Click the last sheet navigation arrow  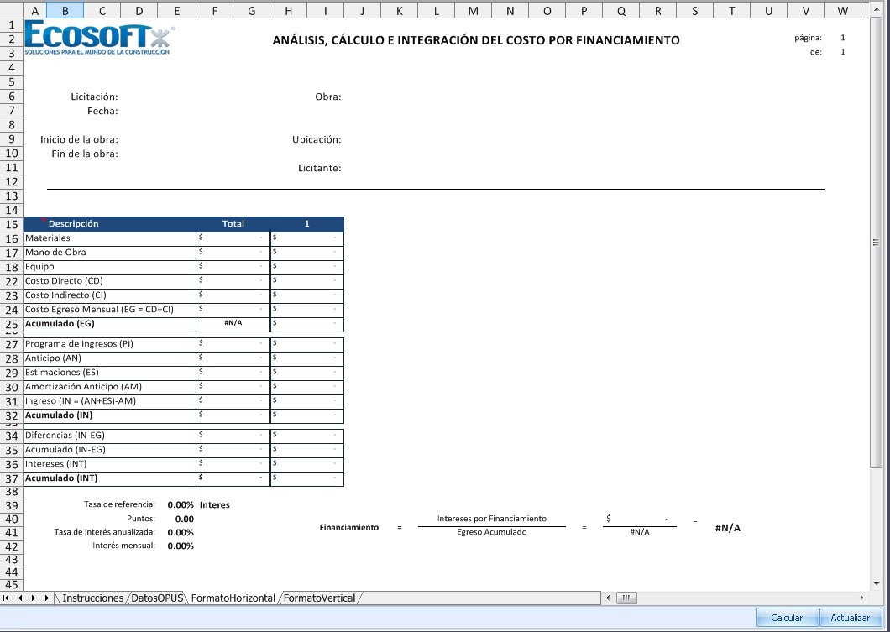[x=47, y=598]
